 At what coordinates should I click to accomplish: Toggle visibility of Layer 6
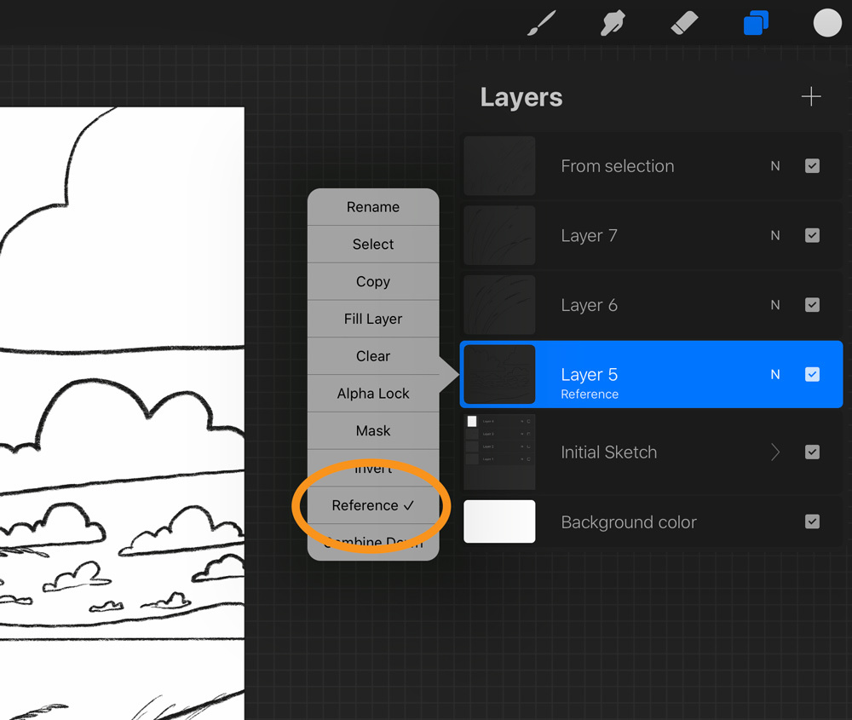pos(812,305)
